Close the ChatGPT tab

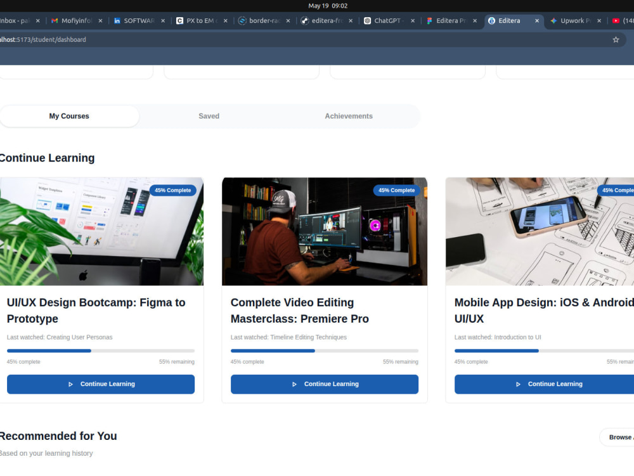413,21
